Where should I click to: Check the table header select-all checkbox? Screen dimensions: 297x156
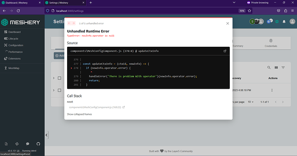(59, 78)
